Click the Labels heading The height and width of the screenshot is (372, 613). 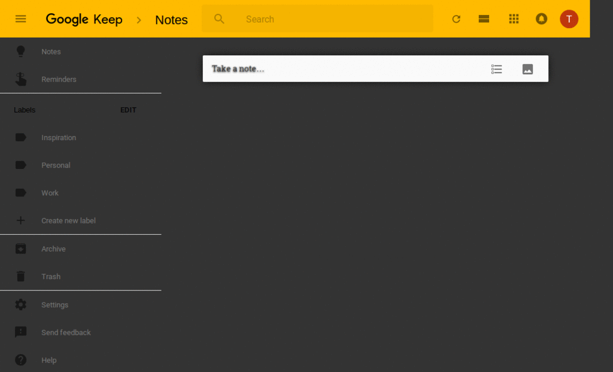(25, 110)
